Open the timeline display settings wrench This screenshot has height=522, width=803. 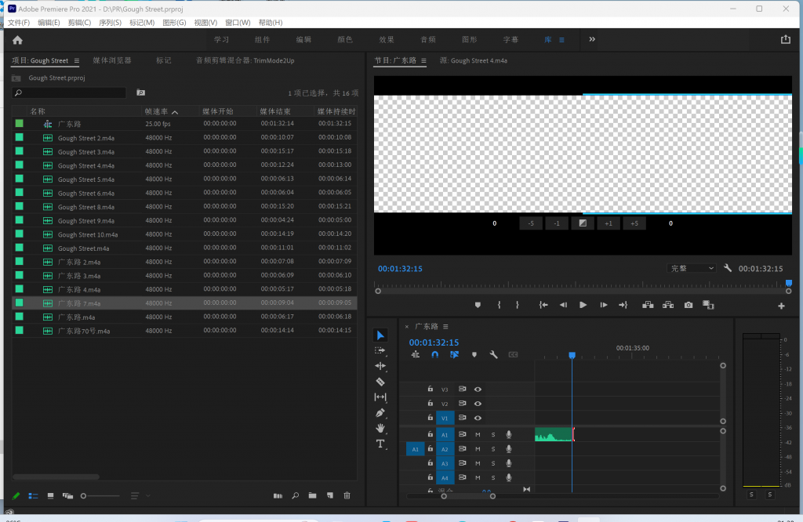coord(493,354)
